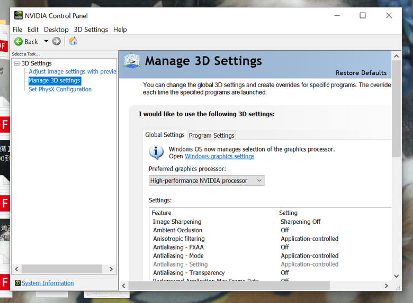Click task pane scroll right arrow

click(x=111, y=269)
